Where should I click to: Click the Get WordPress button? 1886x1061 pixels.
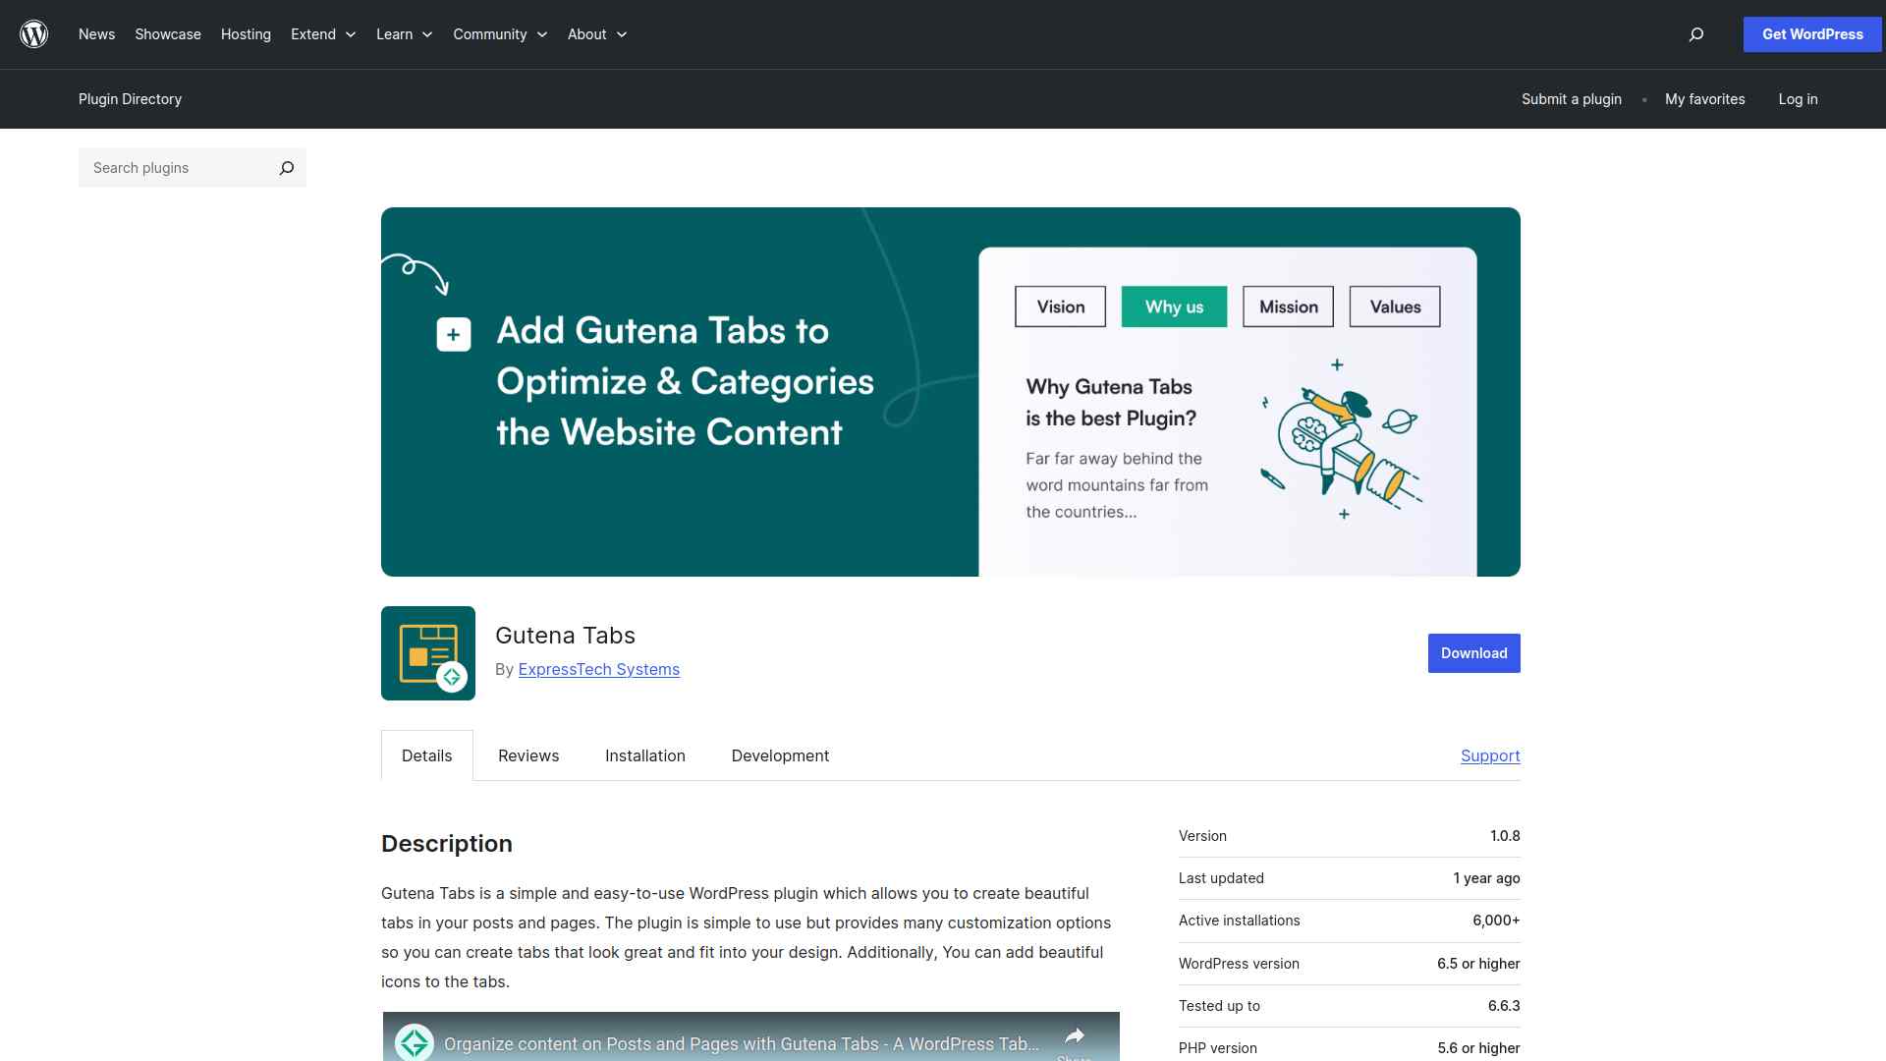1812,34
